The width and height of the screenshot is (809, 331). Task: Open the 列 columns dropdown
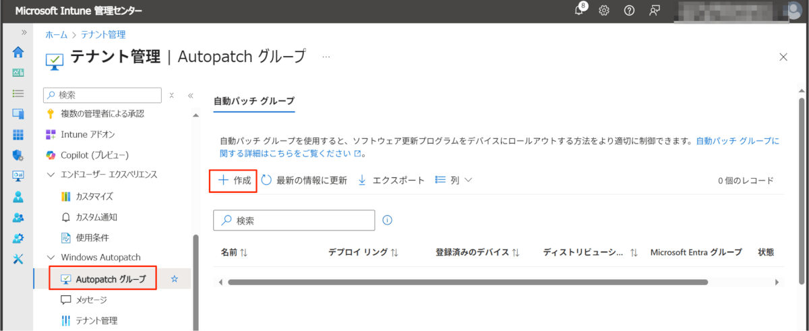point(454,180)
